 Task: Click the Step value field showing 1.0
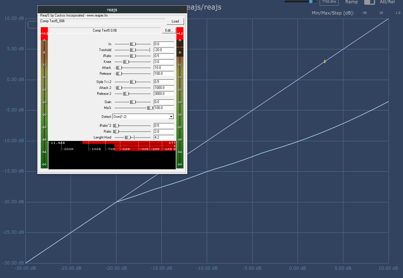tap(398, 13)
